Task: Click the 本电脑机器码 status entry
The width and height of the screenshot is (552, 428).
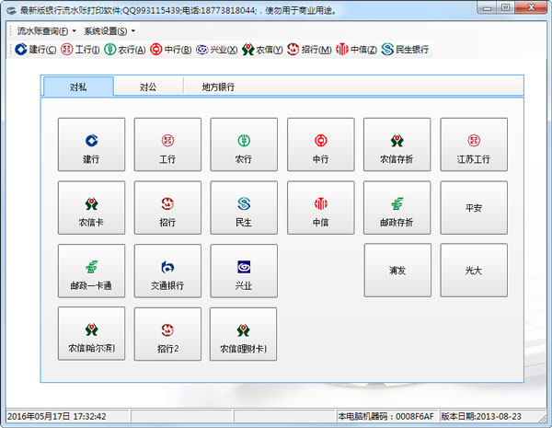Action: 385,416
